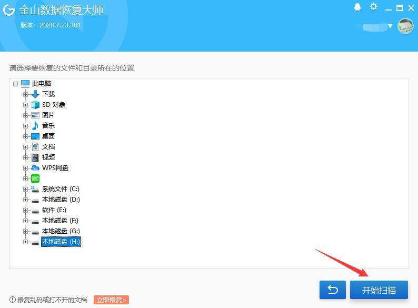Image resolution: width=418 pixels, height=308 pixels.
Task: Click the 桌面 desktop icon
Action: point(35,136)
